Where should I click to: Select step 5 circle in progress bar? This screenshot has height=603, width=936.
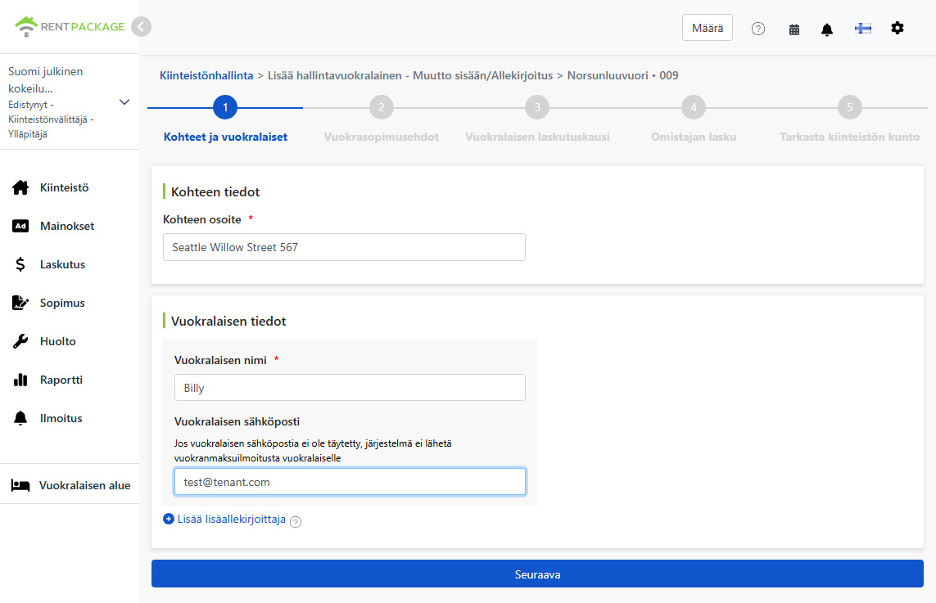click(850, 107)
